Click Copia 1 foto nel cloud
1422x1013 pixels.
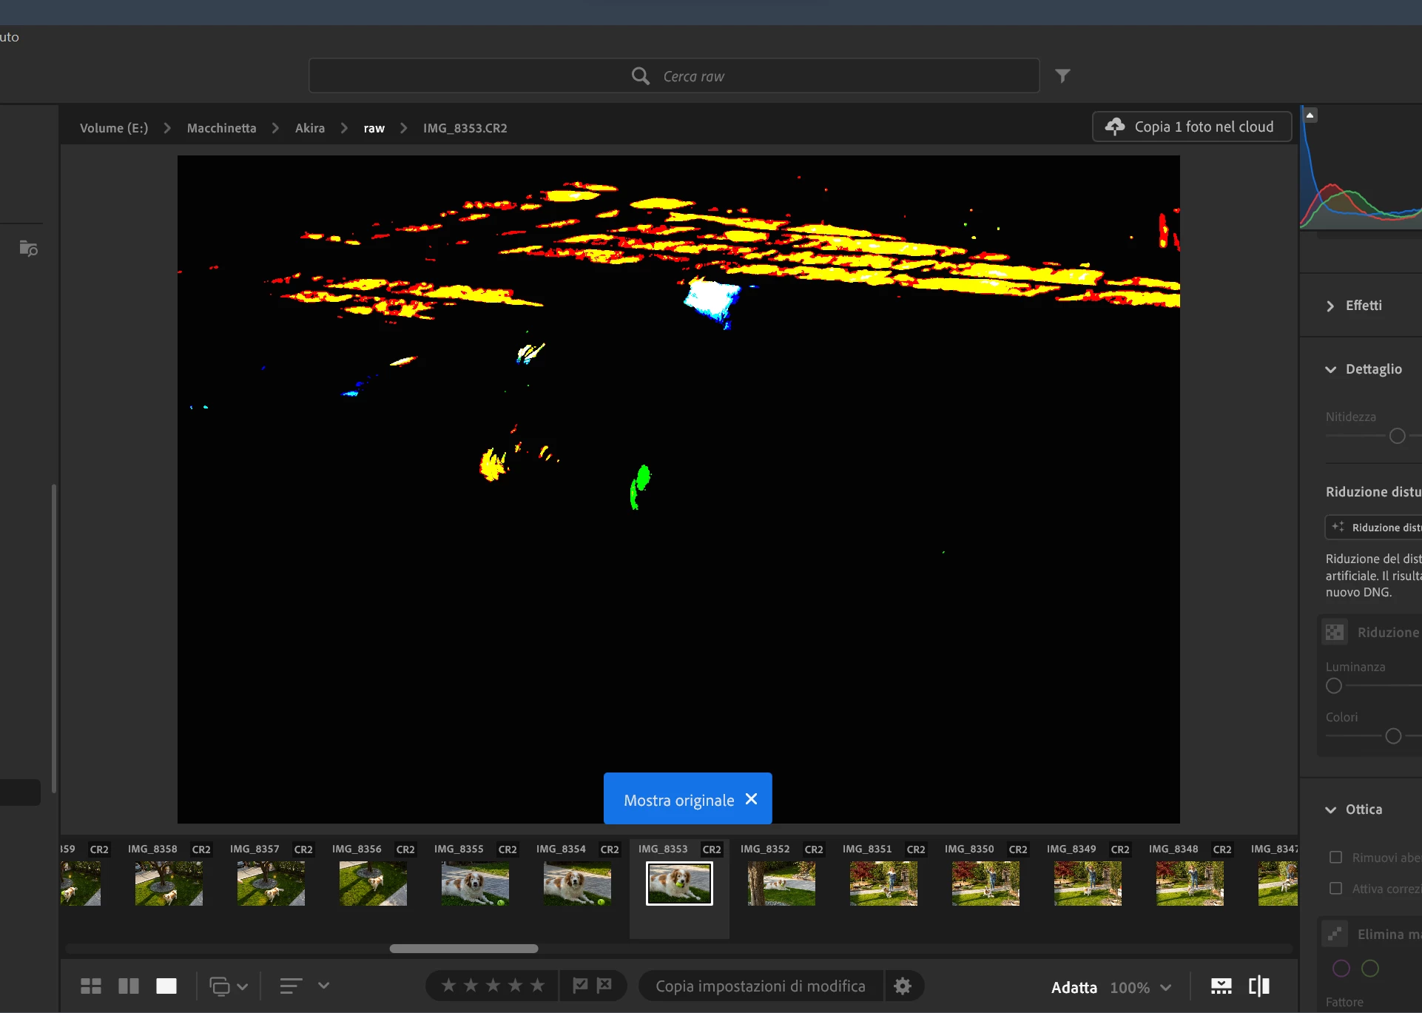pyautogui.click(x=1191, y=127)
